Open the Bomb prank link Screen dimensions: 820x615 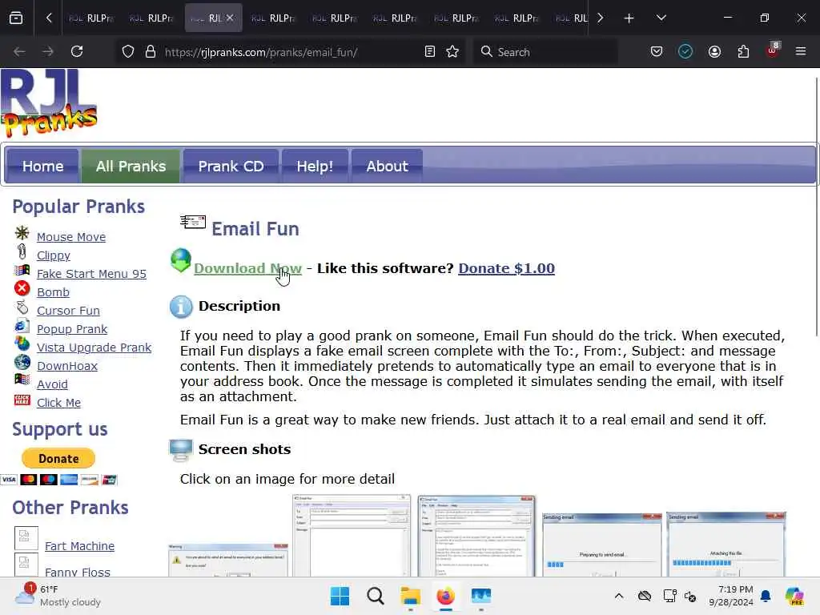53,292
